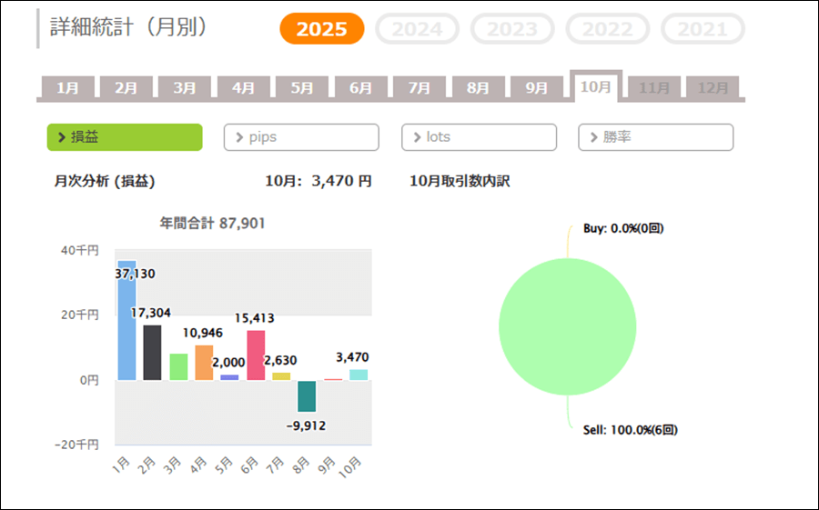Go to the 8月 tab

pos(478,88)
